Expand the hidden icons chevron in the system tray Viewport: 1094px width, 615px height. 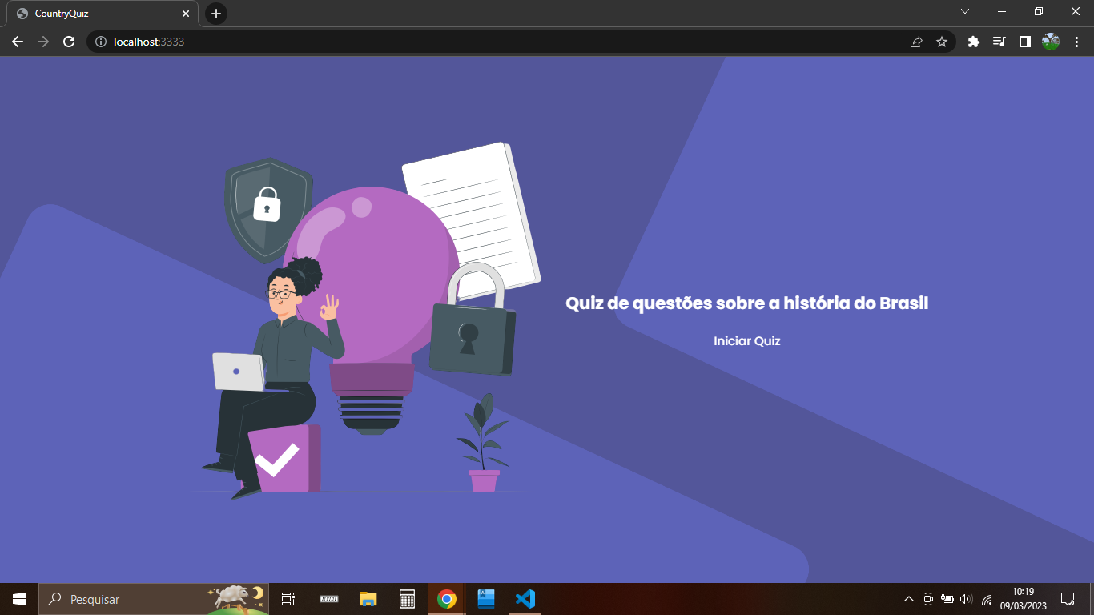click(x=910, y=598)
